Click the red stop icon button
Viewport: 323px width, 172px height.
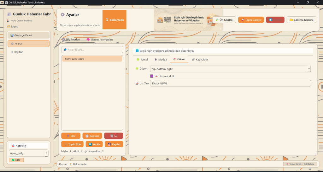point(270,20)
